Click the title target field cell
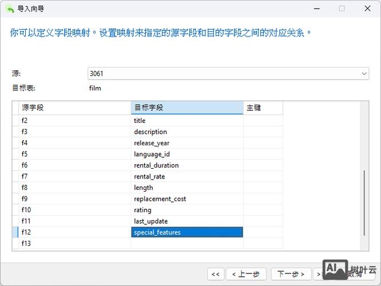The image size is (381, 286). coord(187,121)
